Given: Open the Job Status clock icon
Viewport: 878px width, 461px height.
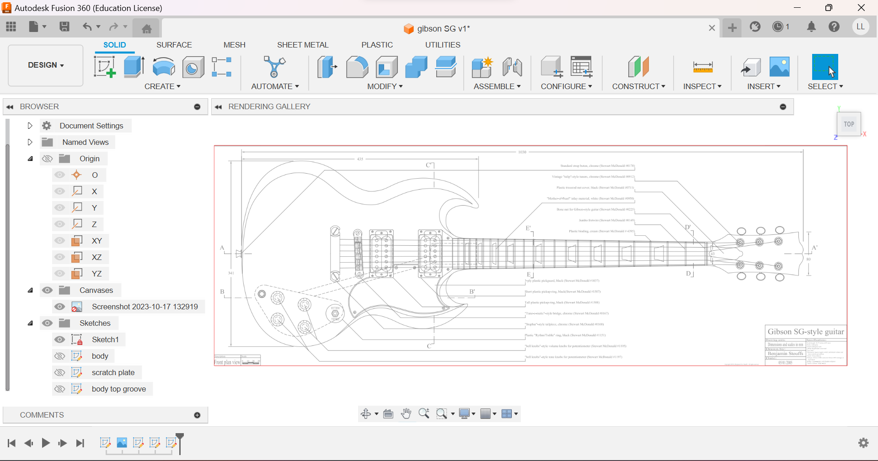Looking at the screenshot, I should 778,27.
